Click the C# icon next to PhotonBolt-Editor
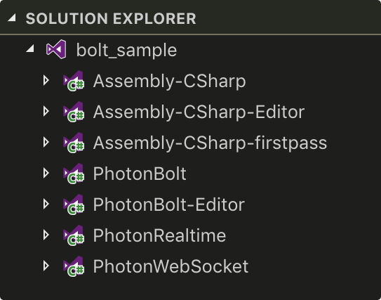Screen dimensions: 381x300 click(x=74, y=204)
